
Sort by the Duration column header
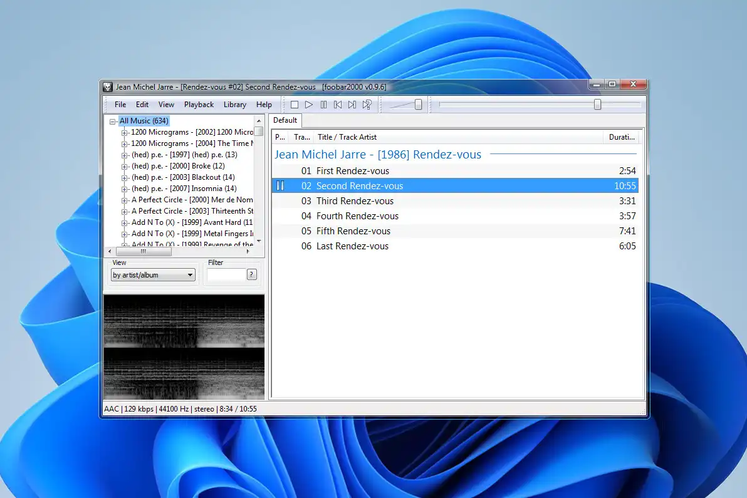[622, 137]
